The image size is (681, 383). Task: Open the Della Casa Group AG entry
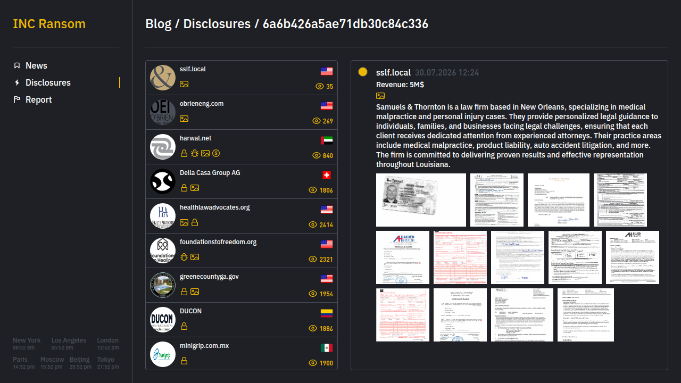[242, 181]
